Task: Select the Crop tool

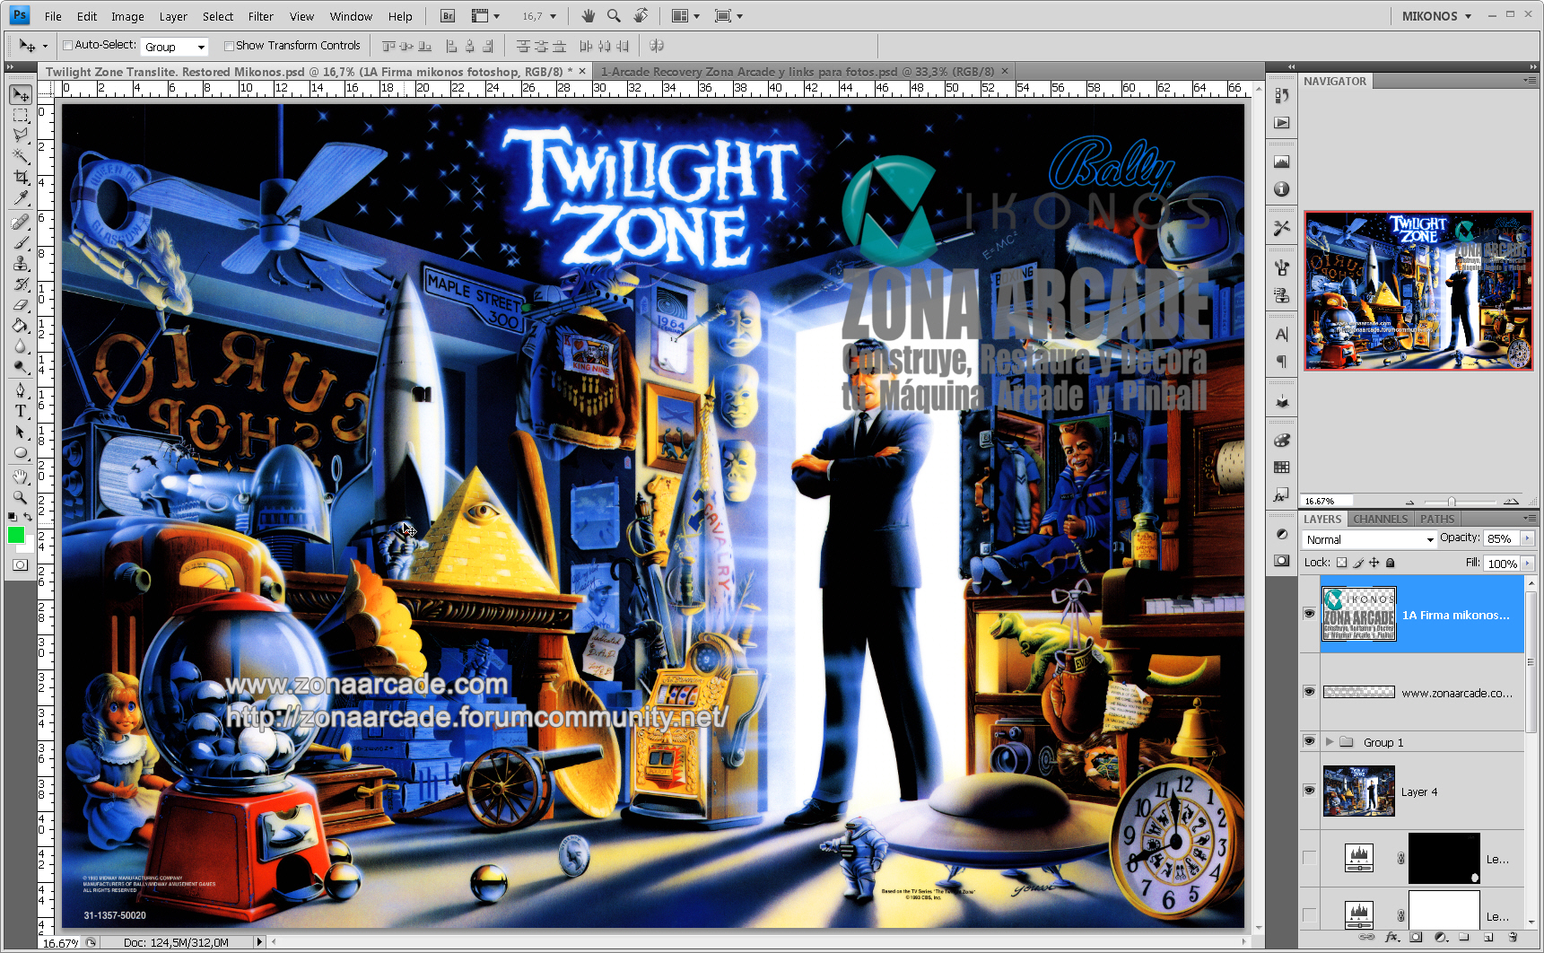Action: tap(21, 178)
